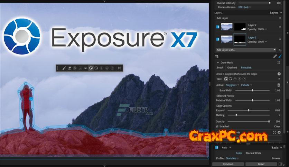This screenshot has height=167, width=289.
Task: Open the options icon on the Tool row
Action: point(279,79)
